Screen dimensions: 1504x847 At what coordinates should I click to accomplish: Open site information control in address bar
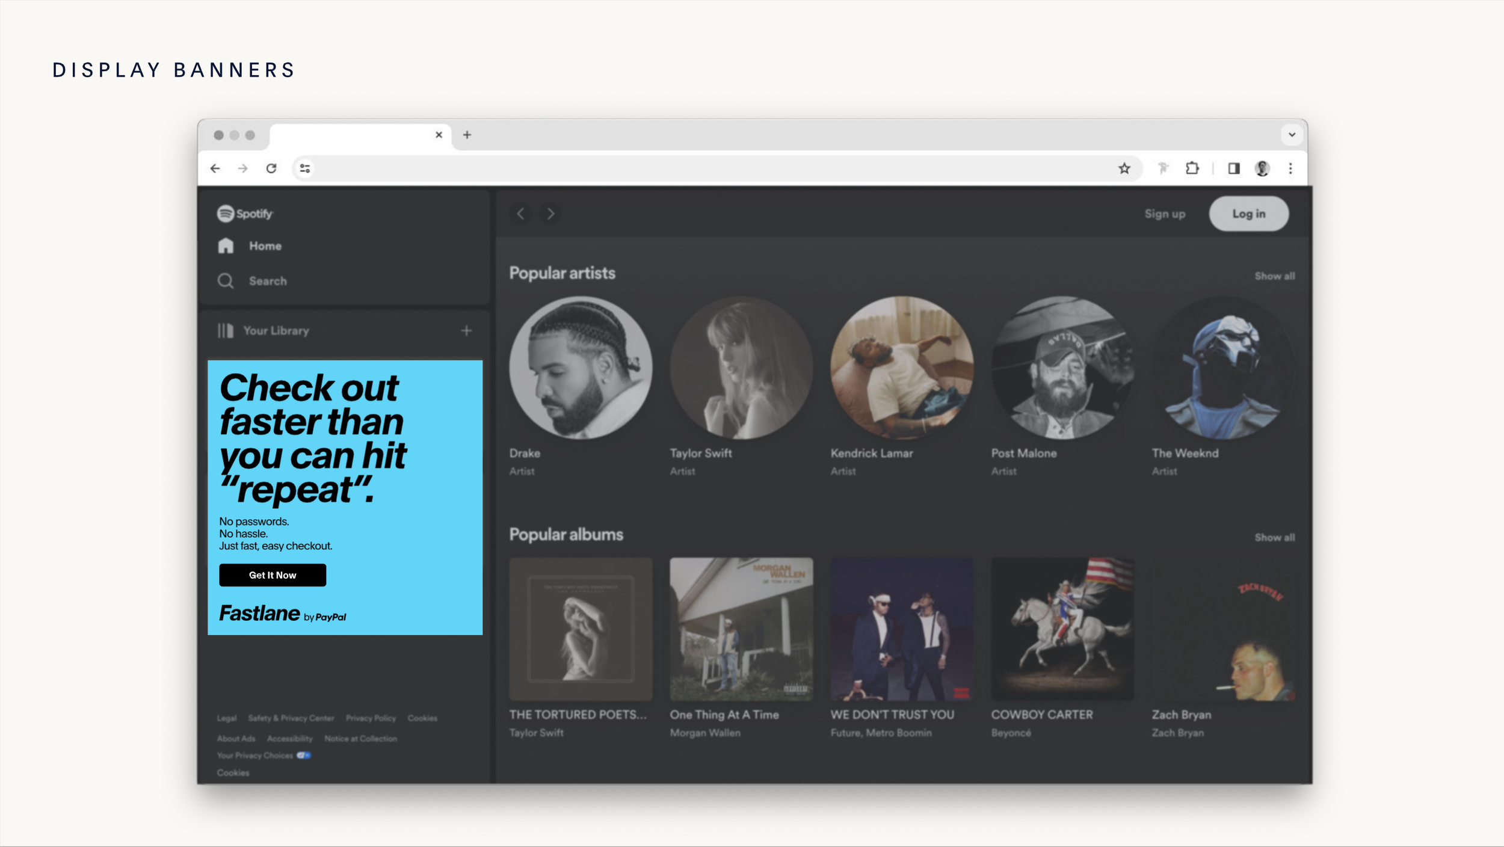click(x=305, y=168)
